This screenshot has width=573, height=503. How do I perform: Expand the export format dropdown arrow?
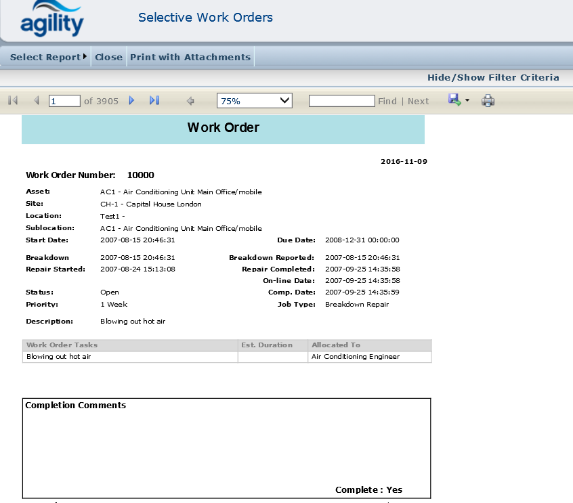click(x=467, y=101)
